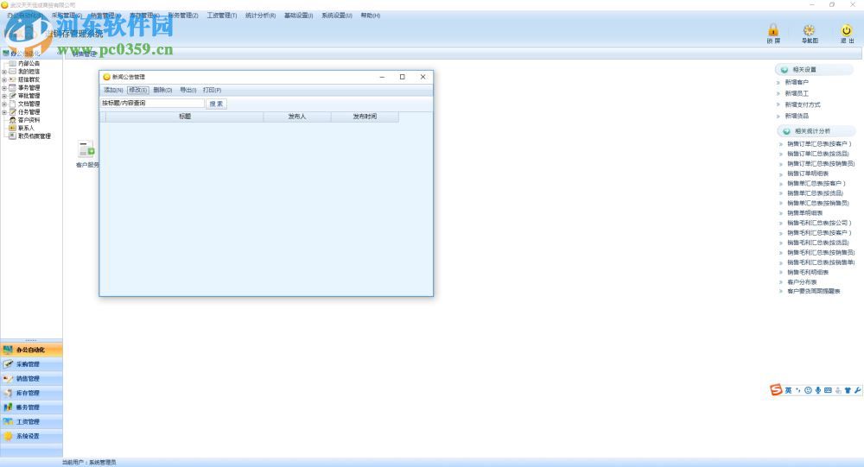864x467 pixels.
Task: Sort by the 标题 column header
Action: 185,117
